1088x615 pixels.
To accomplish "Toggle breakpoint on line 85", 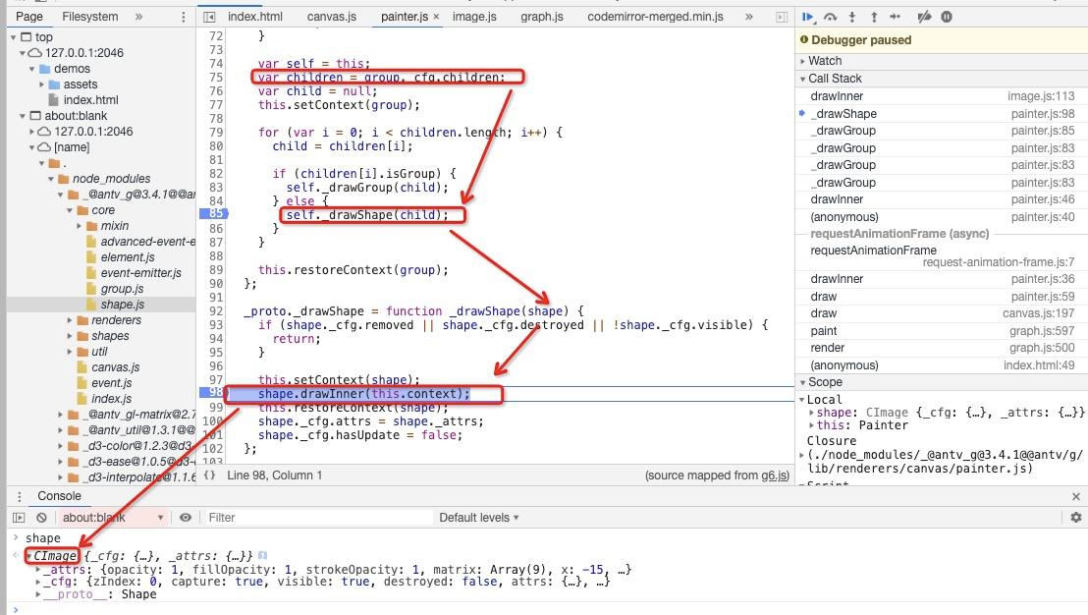I will click(x=214, y=214).
